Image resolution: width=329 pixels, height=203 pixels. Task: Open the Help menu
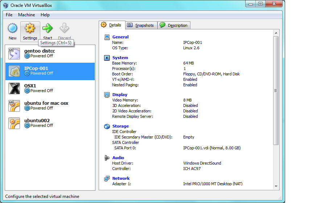[45, 15]
